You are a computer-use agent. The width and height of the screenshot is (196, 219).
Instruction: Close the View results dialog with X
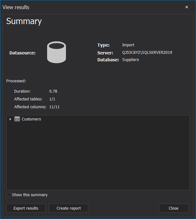187,7
